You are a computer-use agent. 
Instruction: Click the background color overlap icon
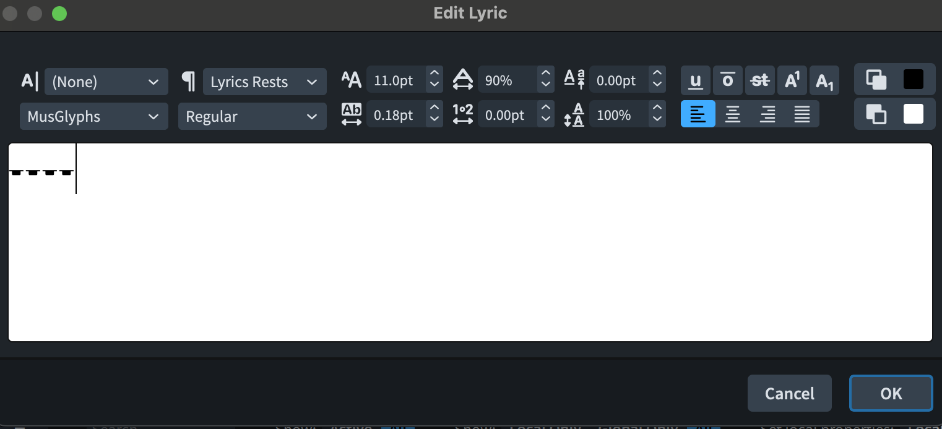[x=876, y=114]
